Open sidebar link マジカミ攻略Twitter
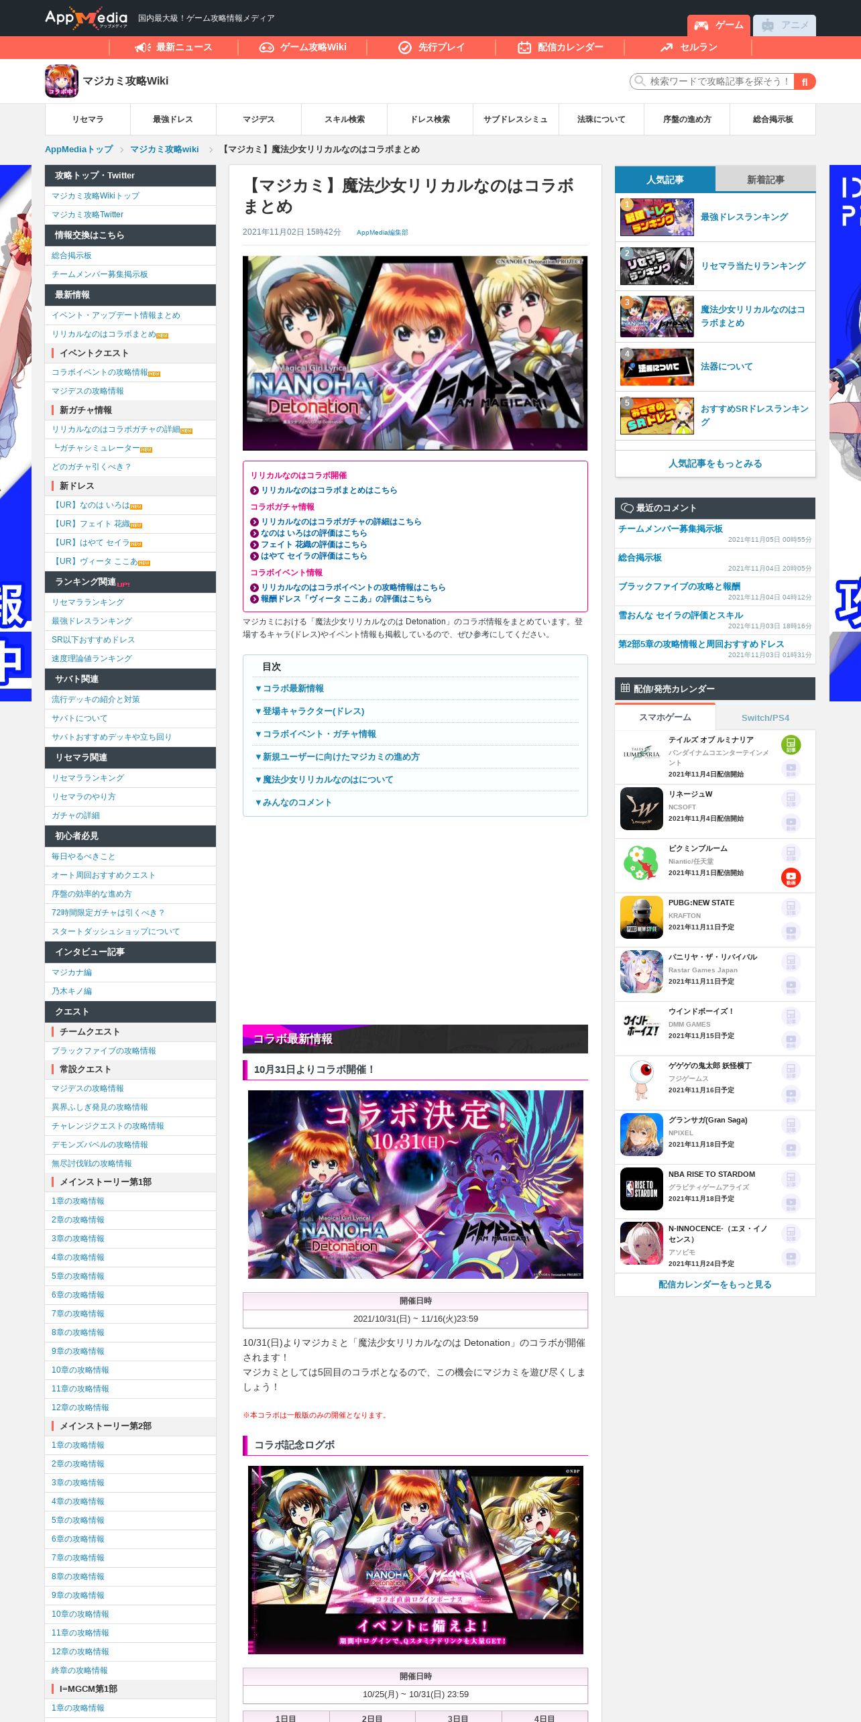 click(x=88, y=215)
